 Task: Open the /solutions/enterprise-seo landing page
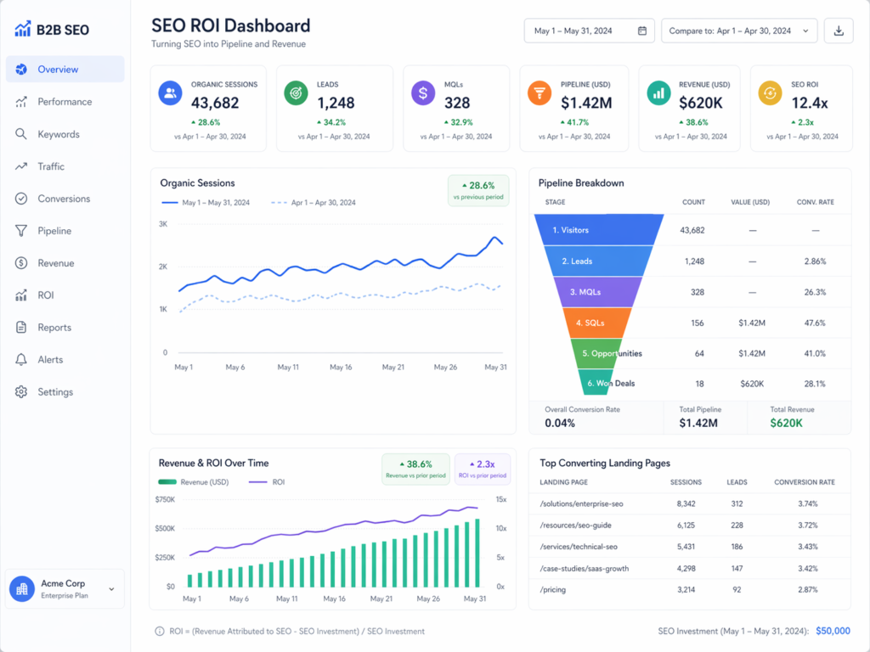click(581, 504)
